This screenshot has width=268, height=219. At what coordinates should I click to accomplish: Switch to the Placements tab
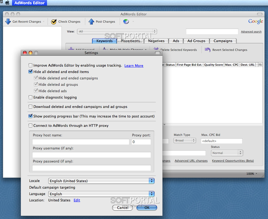tap(130, 41)
